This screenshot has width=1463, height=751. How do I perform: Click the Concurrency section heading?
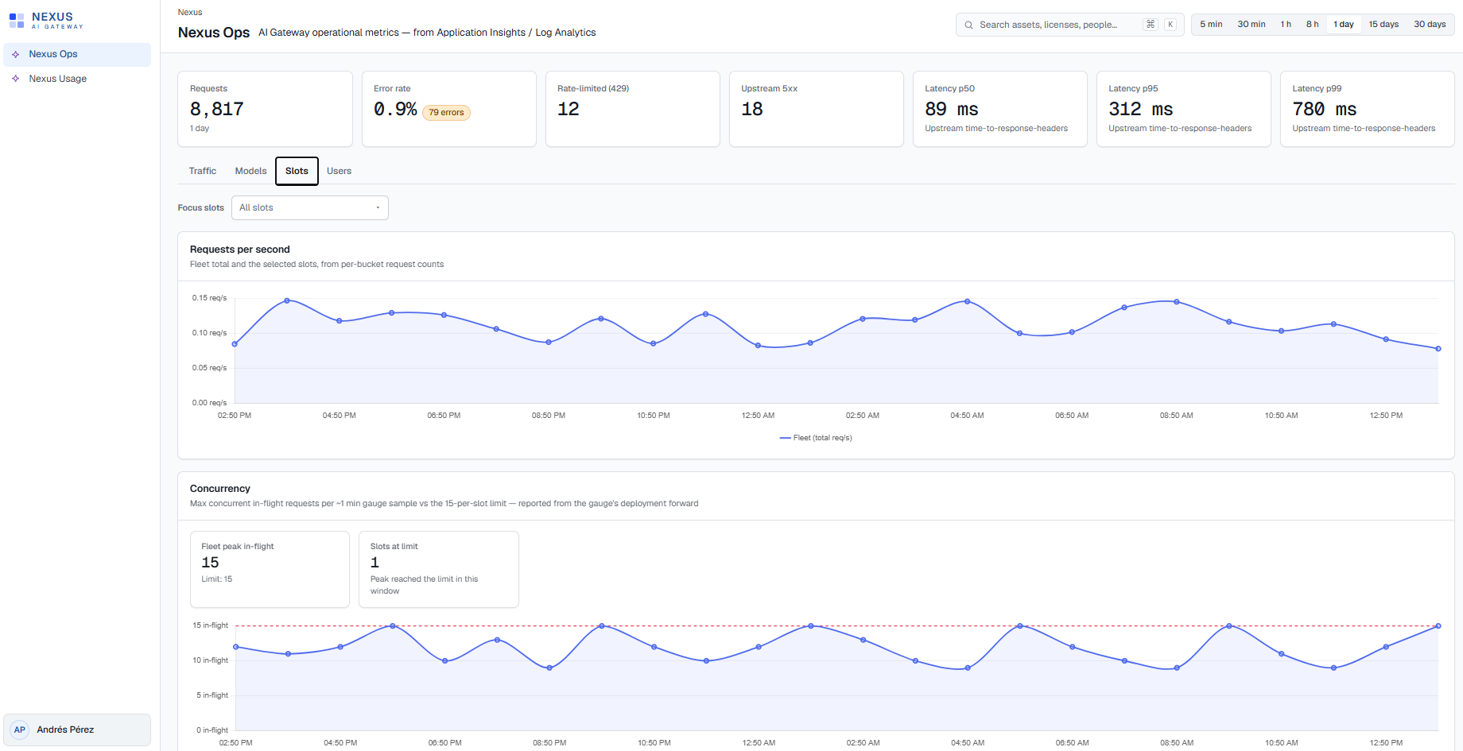[220, 489]
